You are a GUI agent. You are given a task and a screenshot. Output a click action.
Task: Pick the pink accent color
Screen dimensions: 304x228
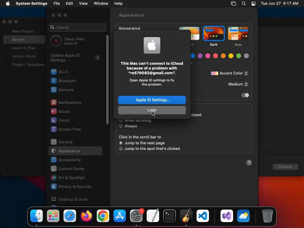click(x=208, y=56)
